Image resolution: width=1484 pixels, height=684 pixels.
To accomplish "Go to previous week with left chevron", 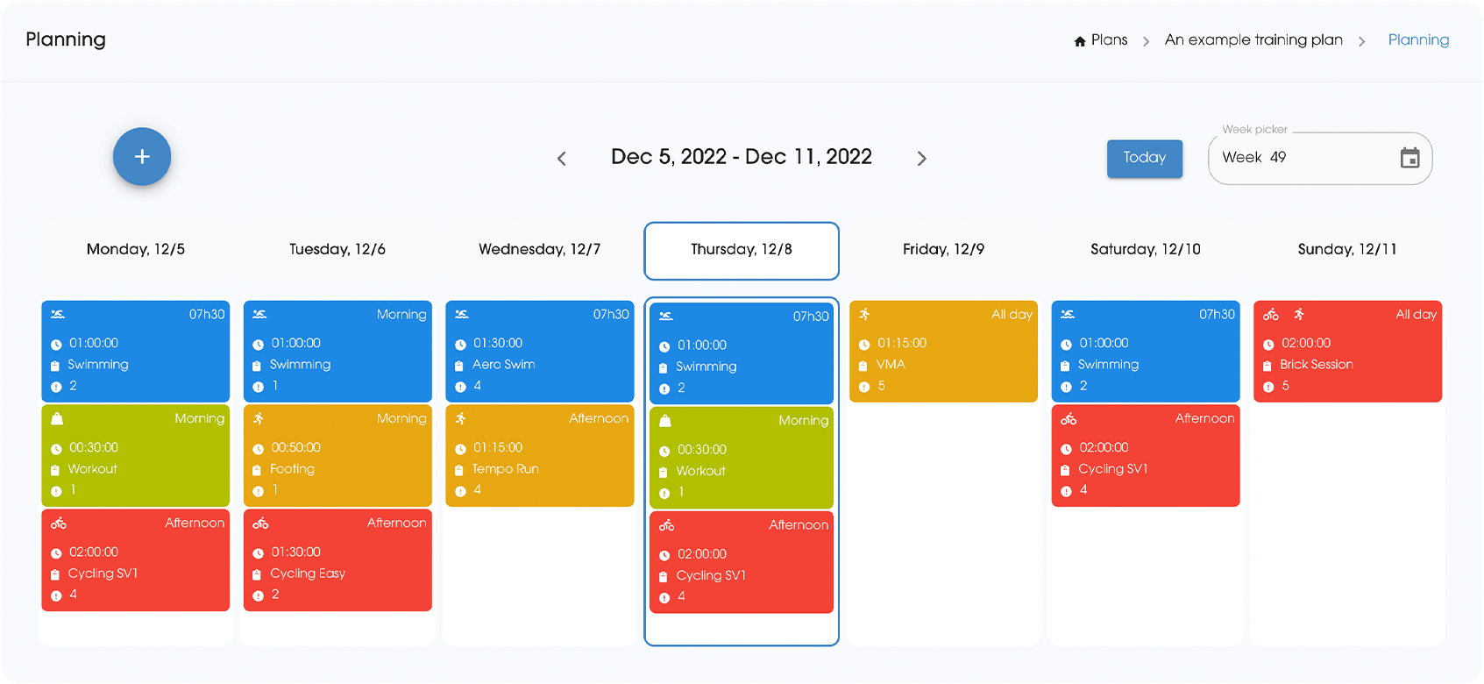I will point(562,159).
